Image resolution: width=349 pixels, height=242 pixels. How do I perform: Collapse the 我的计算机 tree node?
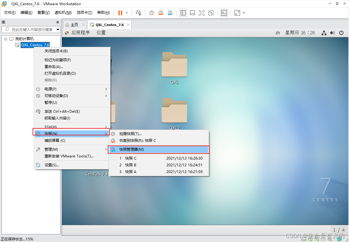click(x=6, y=39)
